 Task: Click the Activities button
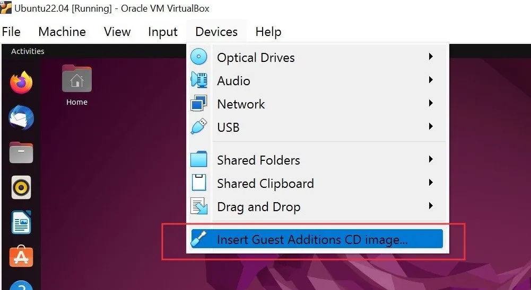[x=28, y=51]
